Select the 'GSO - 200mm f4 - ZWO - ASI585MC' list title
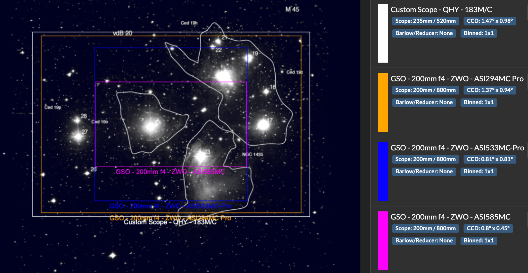 [x=450, y=217]
